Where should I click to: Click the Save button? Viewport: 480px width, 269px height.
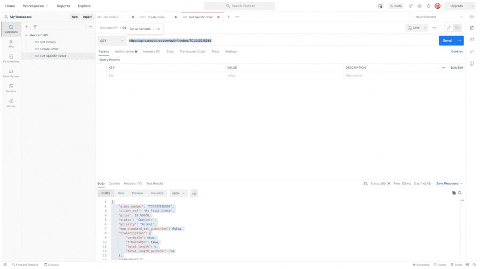pyautogui.click(x=414, y=28)
